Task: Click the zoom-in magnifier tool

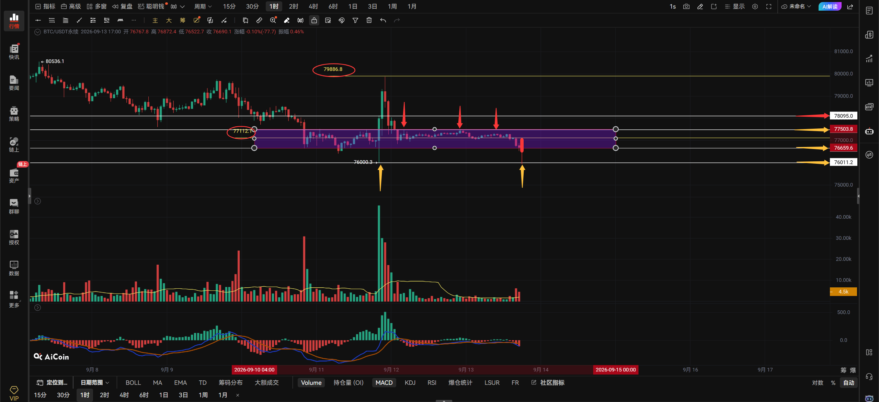Action: [x=273, y=20]
